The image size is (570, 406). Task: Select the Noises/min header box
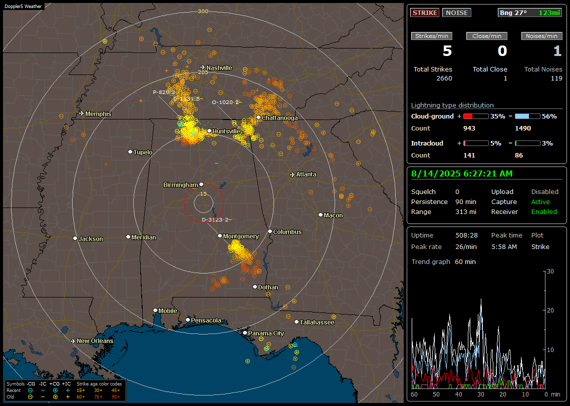coord(541,36)
